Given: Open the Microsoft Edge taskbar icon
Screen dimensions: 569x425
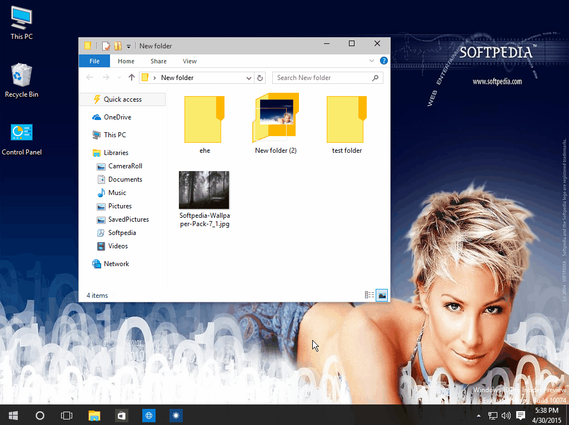Looking at the screenshot, I should (148, 415).
